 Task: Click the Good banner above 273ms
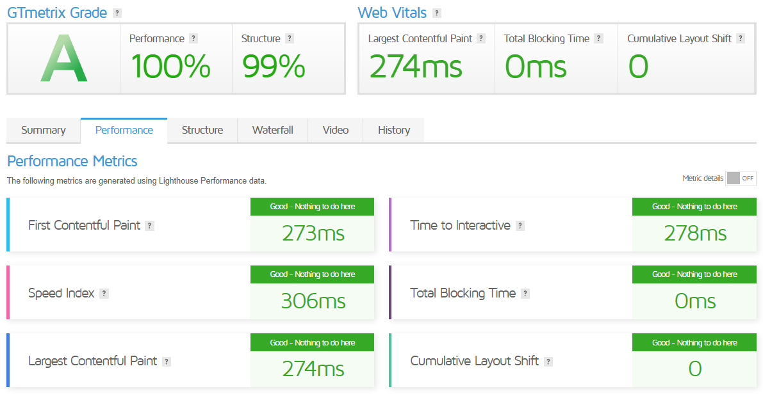point(313,207)
